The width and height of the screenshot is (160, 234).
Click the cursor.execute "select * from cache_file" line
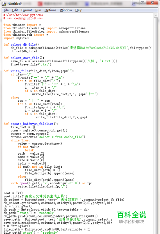pyautogui.click(x=48, y=137)
